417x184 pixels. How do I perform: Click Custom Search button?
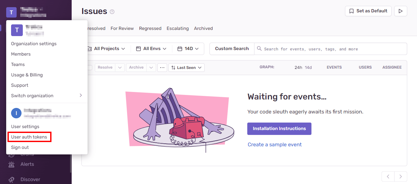[x=232, y=48]
